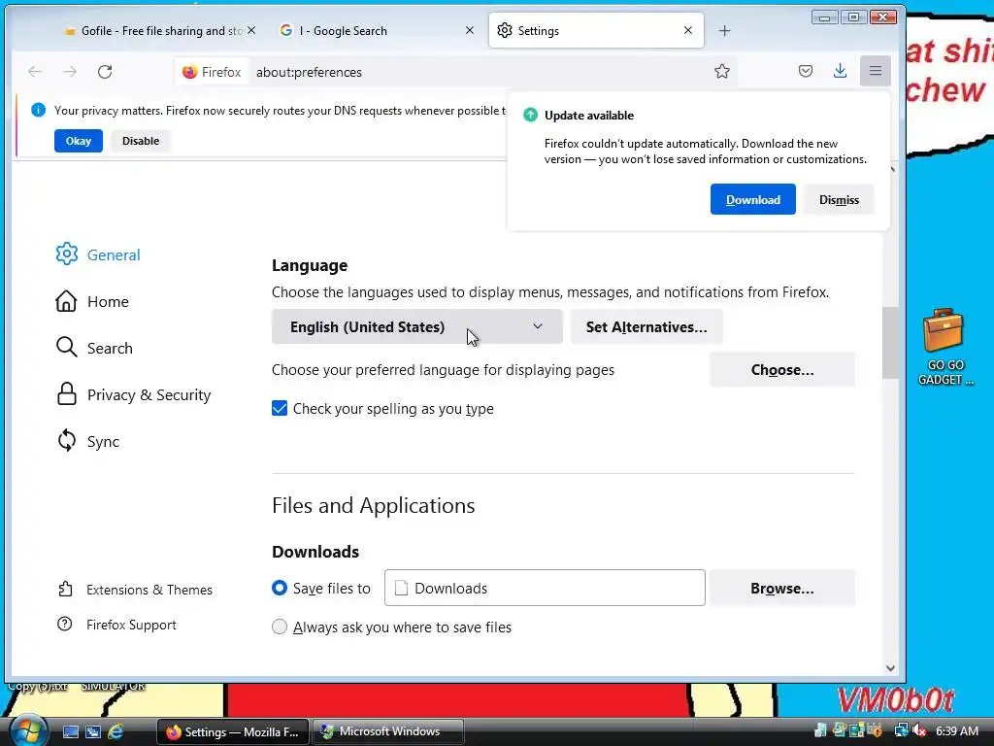Toggle Check your spelling as you type
The width and height of the screenshot is (994, 746).
click(280, 408)
